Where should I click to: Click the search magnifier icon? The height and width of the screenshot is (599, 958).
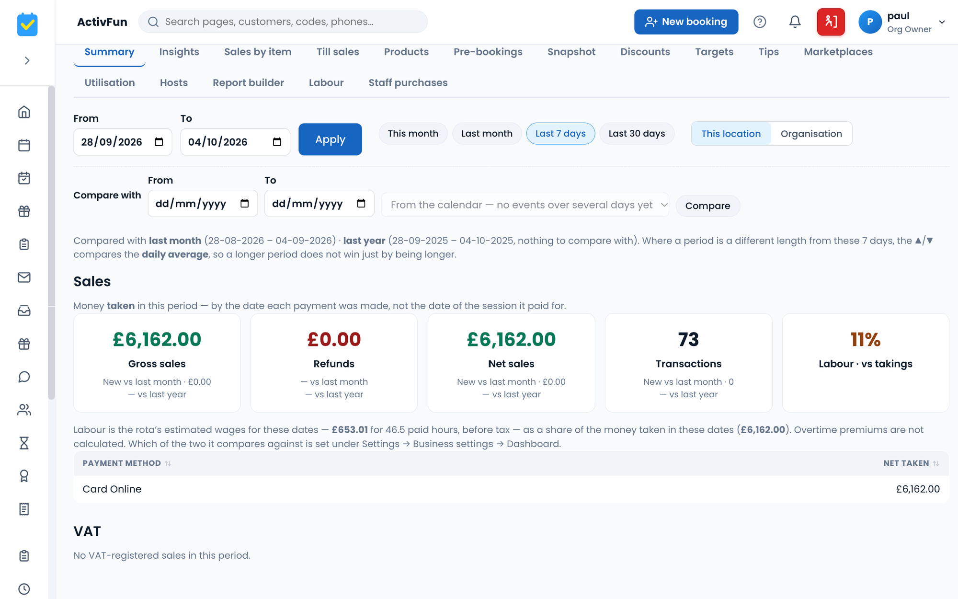153,22
